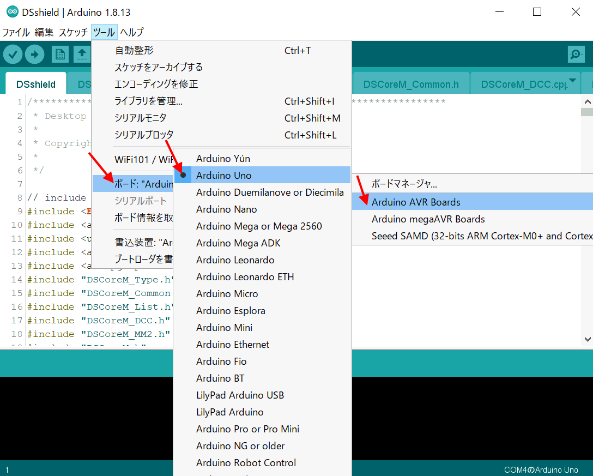Select Arduino Uno board
This screenshot has height=476, width=593.
[x=263, y=176]
